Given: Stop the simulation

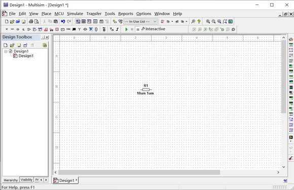Looking at the screenshot, I should click(x=138, y=29).
